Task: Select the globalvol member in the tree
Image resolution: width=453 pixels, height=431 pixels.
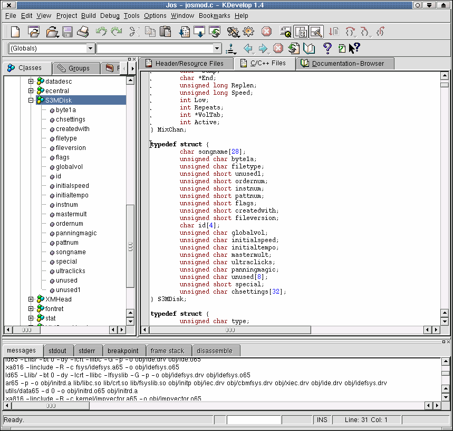Action: pos(69,167)
